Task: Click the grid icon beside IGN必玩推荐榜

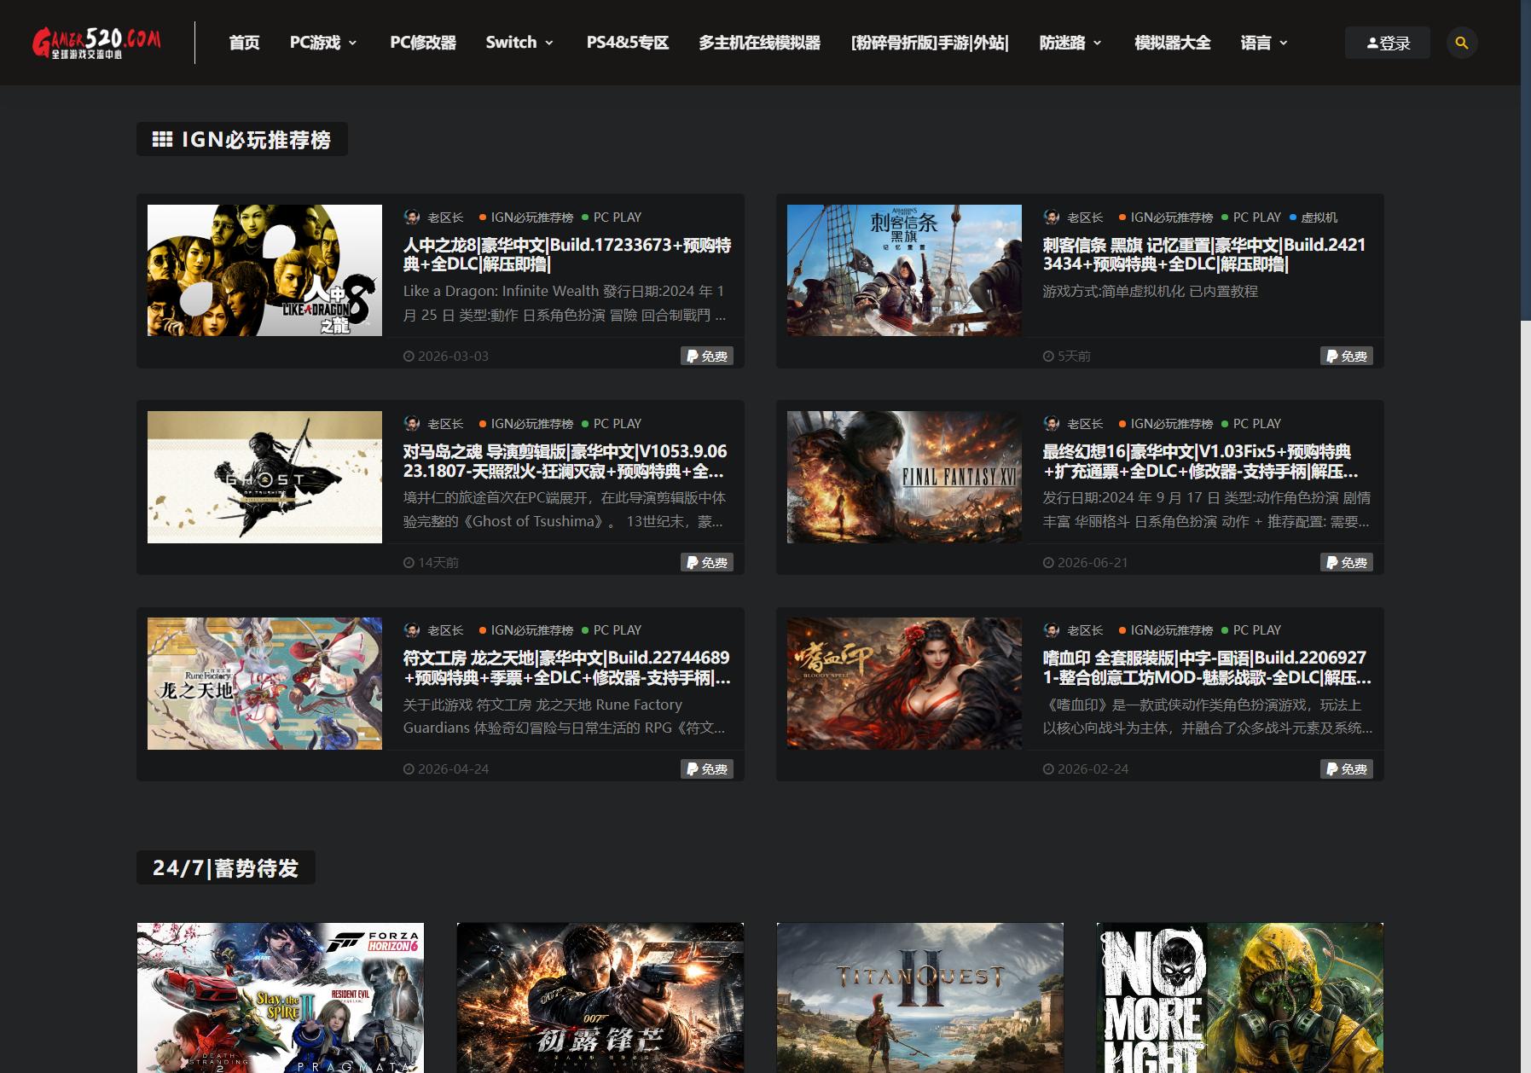Action: pos(162,139)
